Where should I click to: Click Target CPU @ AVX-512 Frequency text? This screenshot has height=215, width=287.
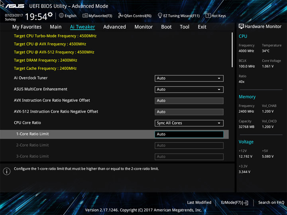point(54,52)
